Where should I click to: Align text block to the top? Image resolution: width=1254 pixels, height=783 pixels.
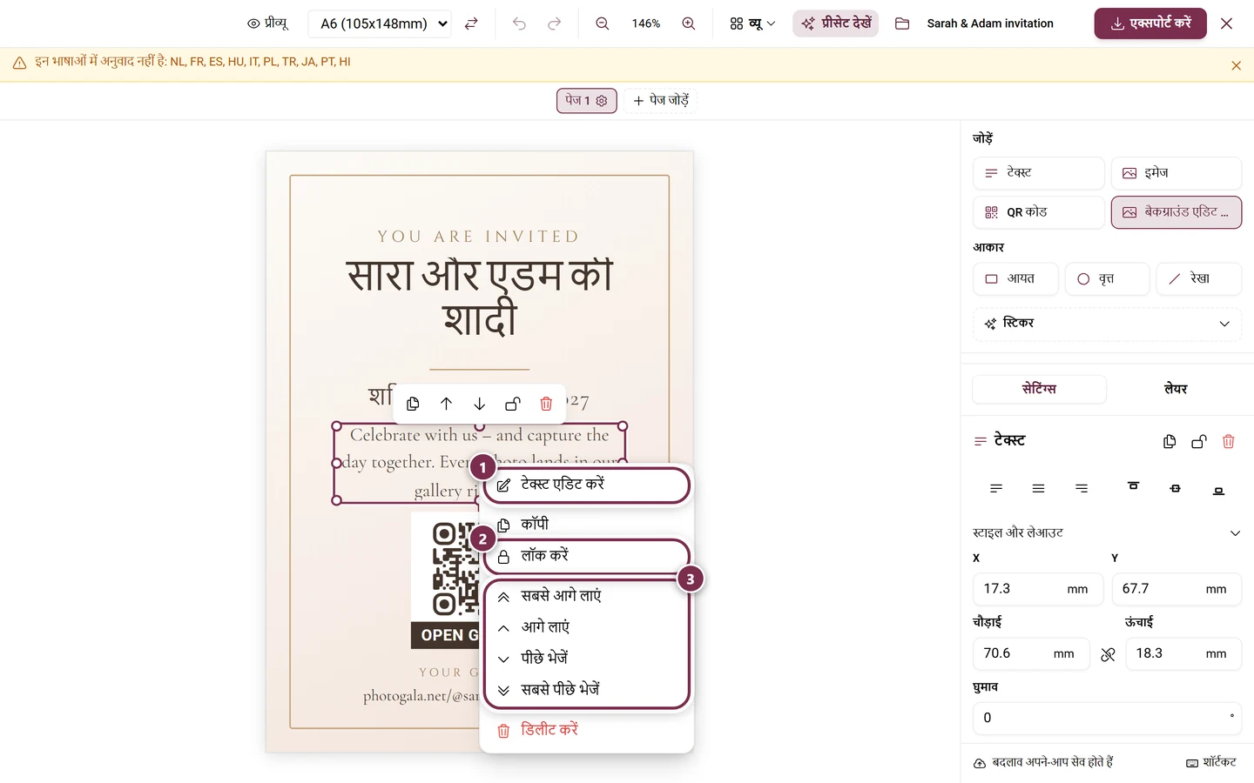(x=1133, y=486)
